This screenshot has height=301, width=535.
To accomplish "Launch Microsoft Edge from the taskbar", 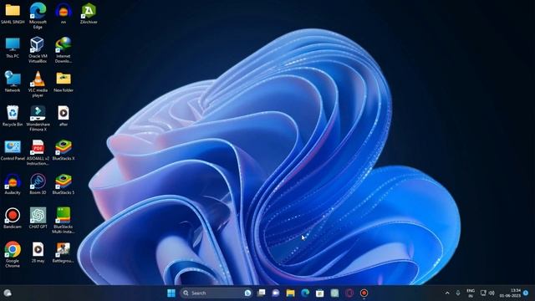I will click(x=305, y=293).
